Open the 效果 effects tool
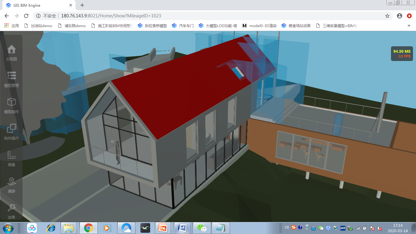Image resolution: width=416 pixels, height=234 pixels. [12, 210]
